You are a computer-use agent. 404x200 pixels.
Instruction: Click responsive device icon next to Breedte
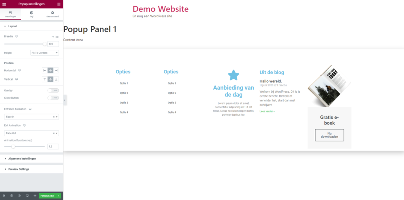coord(17,37)
